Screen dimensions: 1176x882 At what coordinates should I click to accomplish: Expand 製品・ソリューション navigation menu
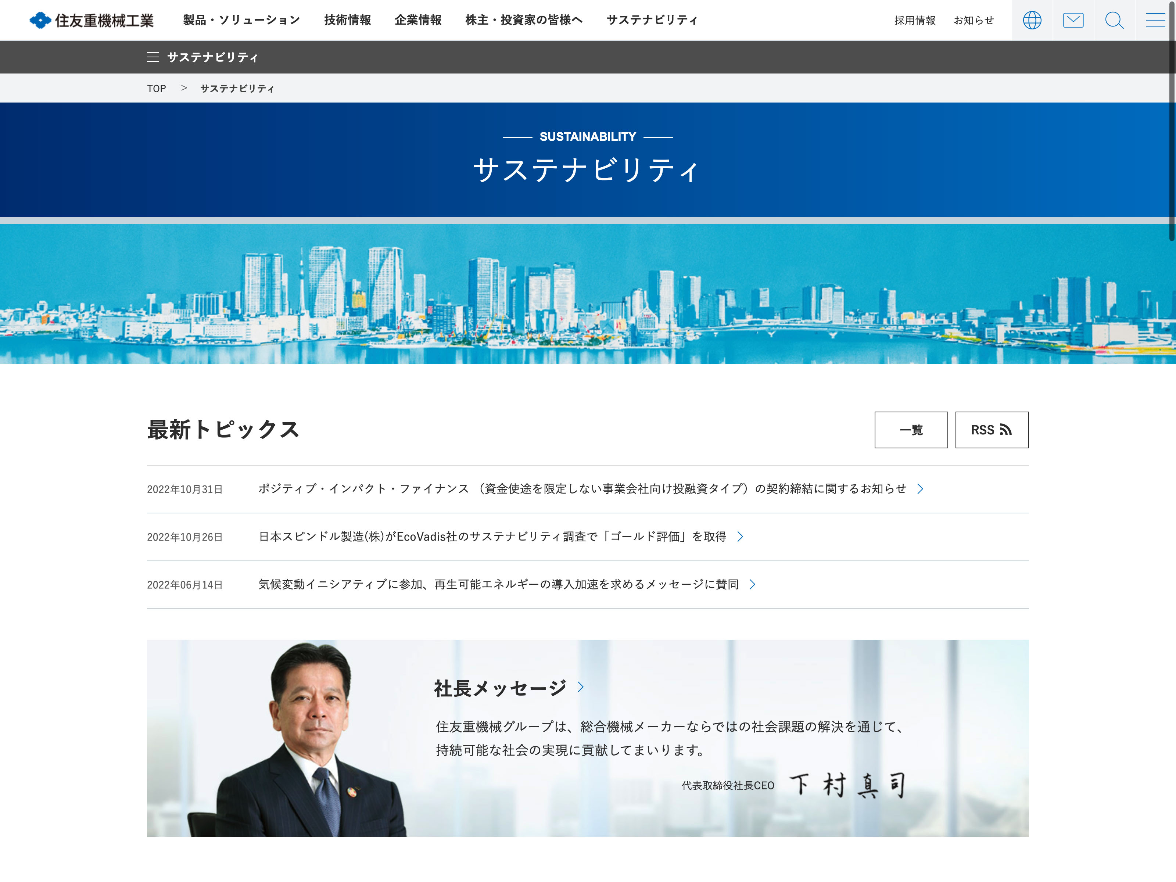[241, 20]
